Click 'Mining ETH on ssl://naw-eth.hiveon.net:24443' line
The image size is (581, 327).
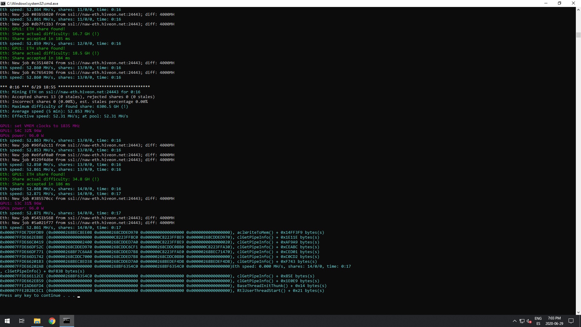tap(70, 92)
